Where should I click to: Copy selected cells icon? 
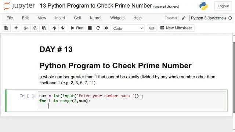(x=35, y=28)
